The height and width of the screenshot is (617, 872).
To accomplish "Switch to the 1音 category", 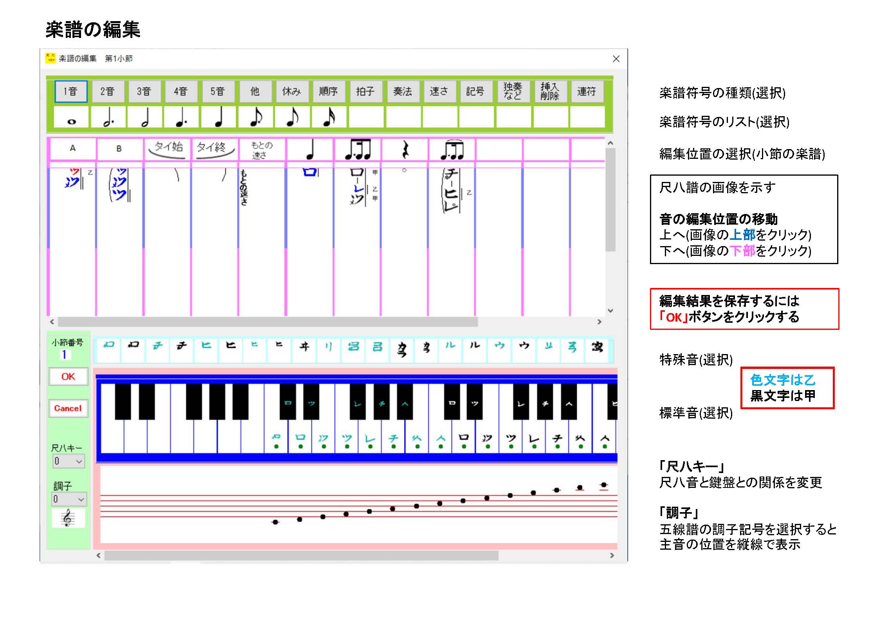I will [x=71, y=92].
